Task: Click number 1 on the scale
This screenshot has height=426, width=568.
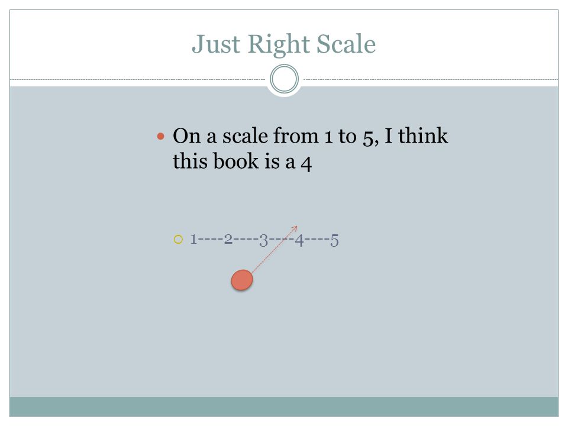Action: 193,240
